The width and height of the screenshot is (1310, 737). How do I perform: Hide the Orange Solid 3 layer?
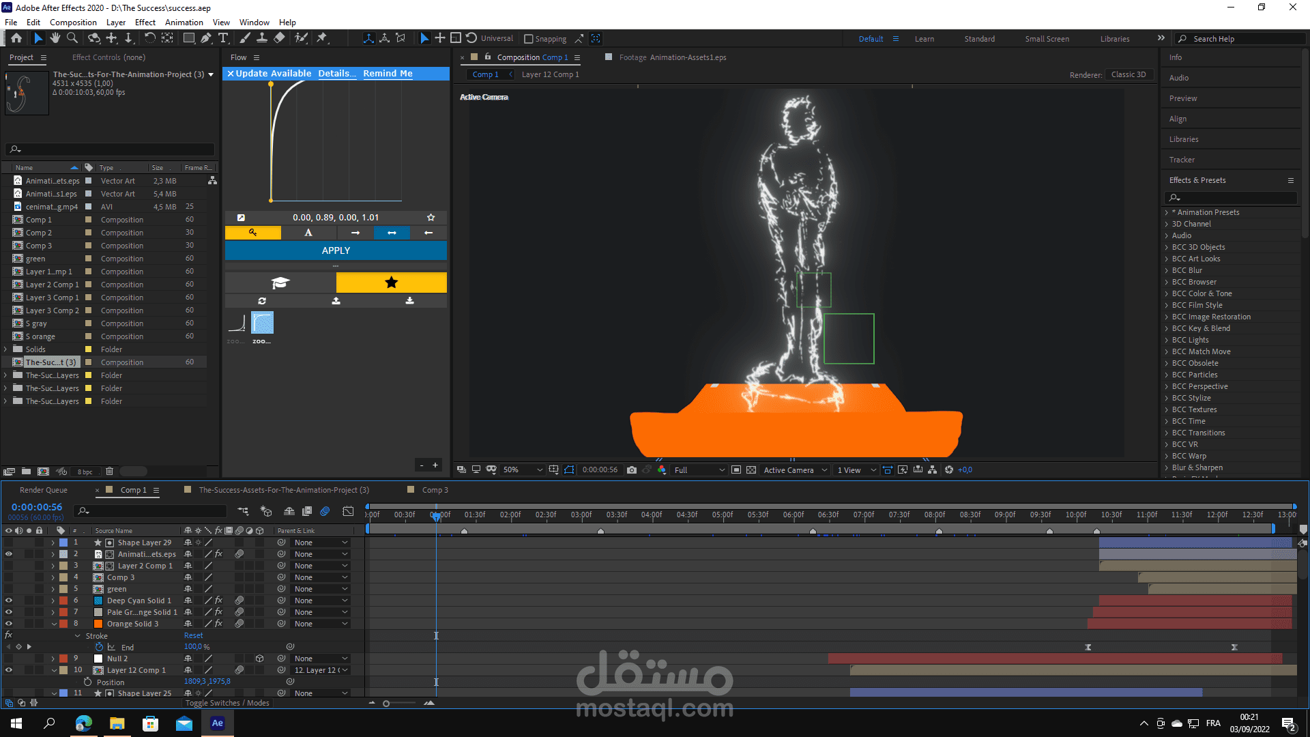pos(9,624)
